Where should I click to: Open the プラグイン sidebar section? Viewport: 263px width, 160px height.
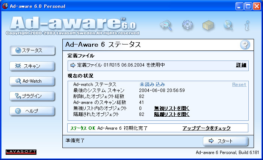(32, 96)
